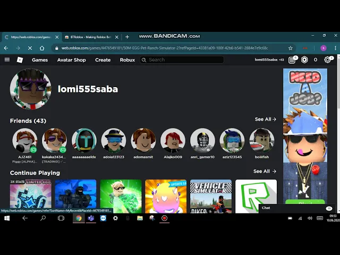Click the lomi555saba name in navbar
Viewport: 340px width, 255px height.
click(x=269, y=59)
